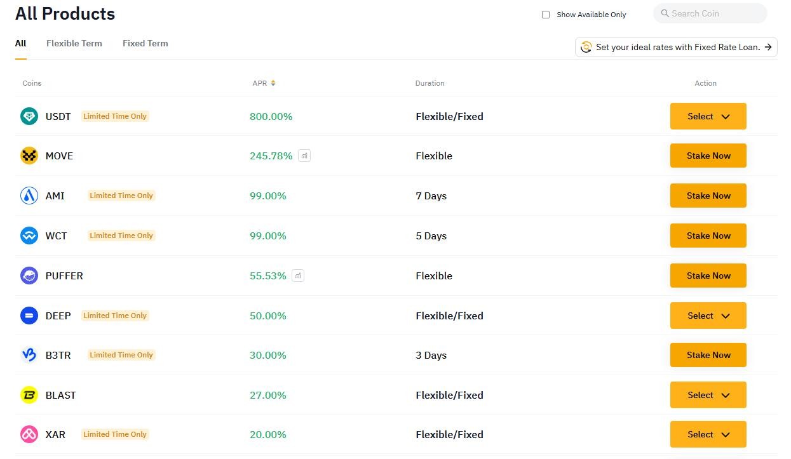This screenshot has height=459, width=791.
Task: Switch to the All tab
Action: (21, 43)
